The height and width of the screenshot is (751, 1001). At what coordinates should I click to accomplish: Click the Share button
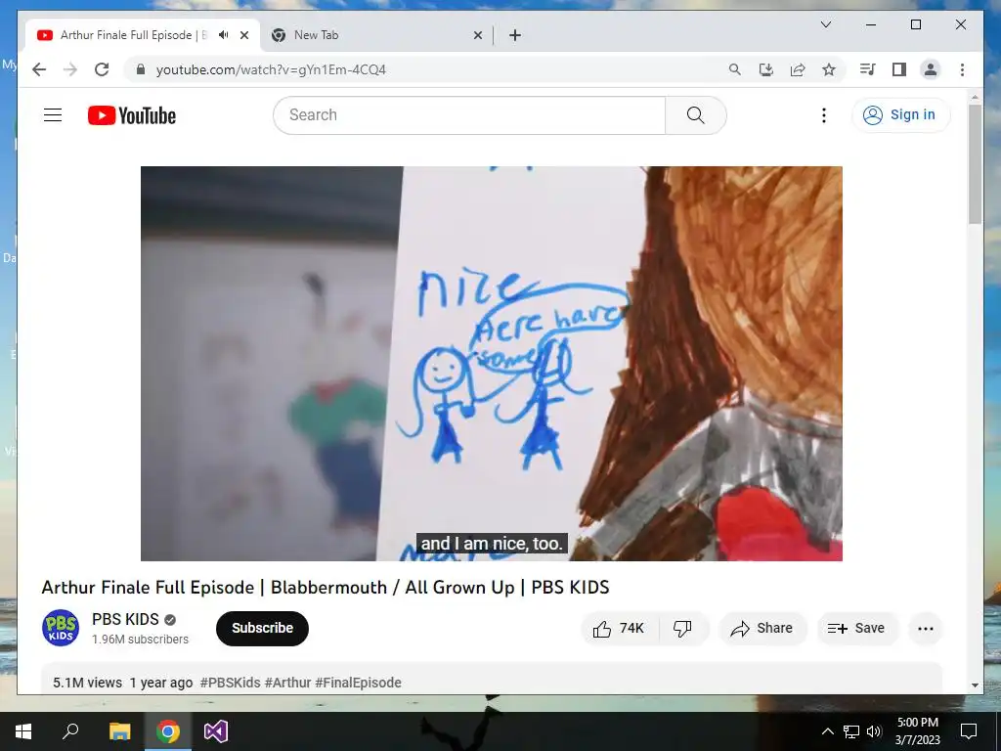coord(762,629)
